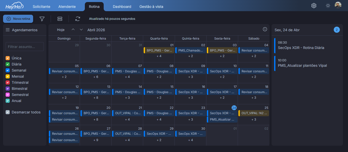Click the calendar info icon
The width and height of the screenshot is (348, 152).
click(265, 29)
